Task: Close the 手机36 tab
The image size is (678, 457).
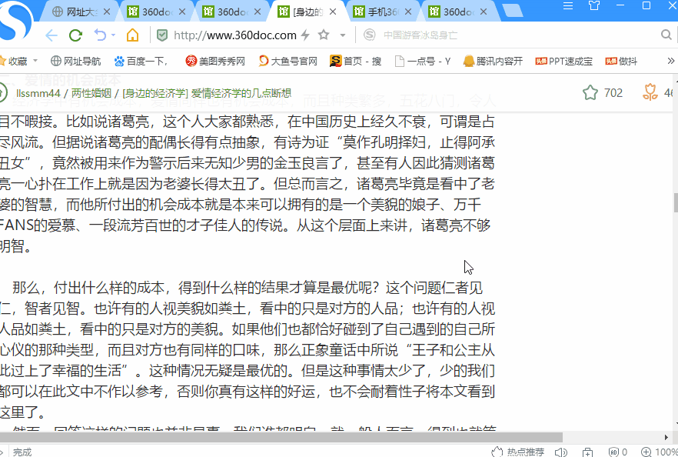Action: click(x=407, y=12)
